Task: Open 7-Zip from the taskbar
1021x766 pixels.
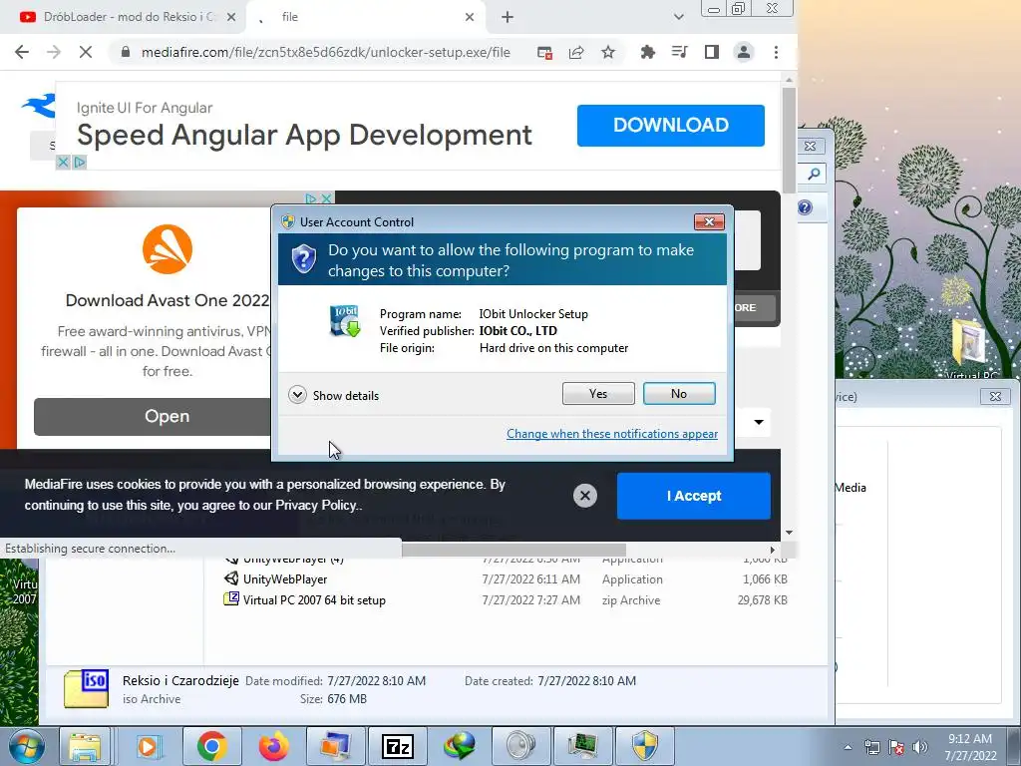Action: 397,746
